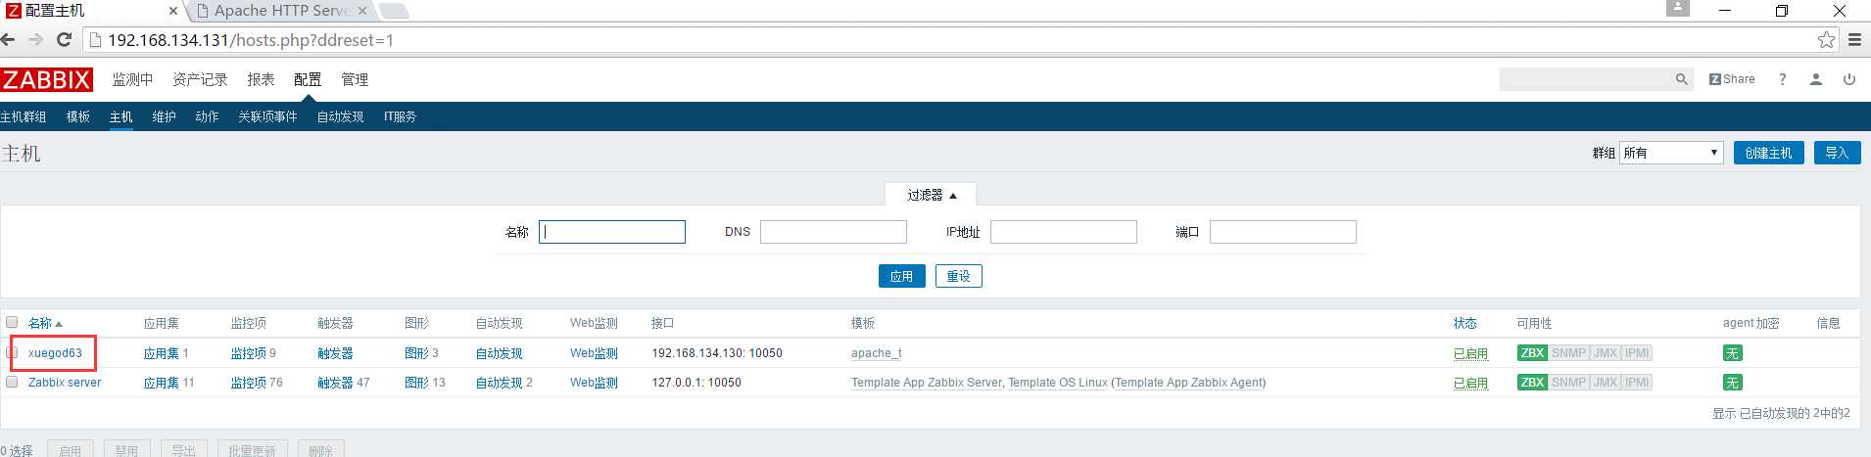The image size is (1871, 457).
Task: Go to 动作 submenu
Action: (x=207, y=116)
